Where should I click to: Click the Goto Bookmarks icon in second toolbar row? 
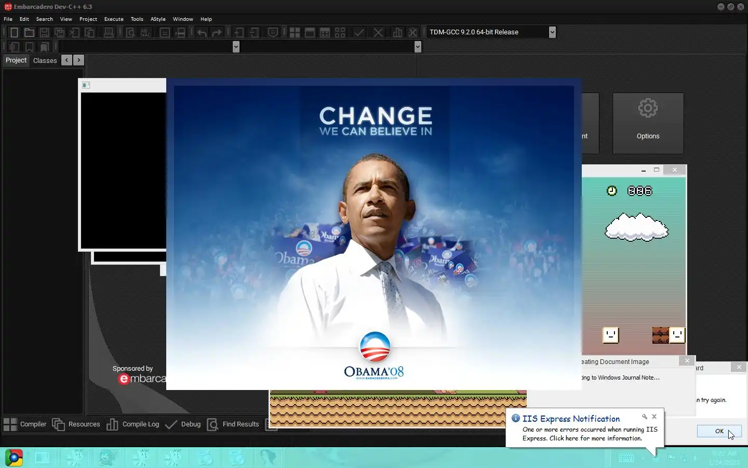pyautogui.click(x=44, y=47)
